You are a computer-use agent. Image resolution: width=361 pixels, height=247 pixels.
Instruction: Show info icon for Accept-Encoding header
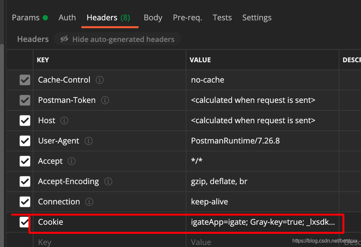coord(108,181)
